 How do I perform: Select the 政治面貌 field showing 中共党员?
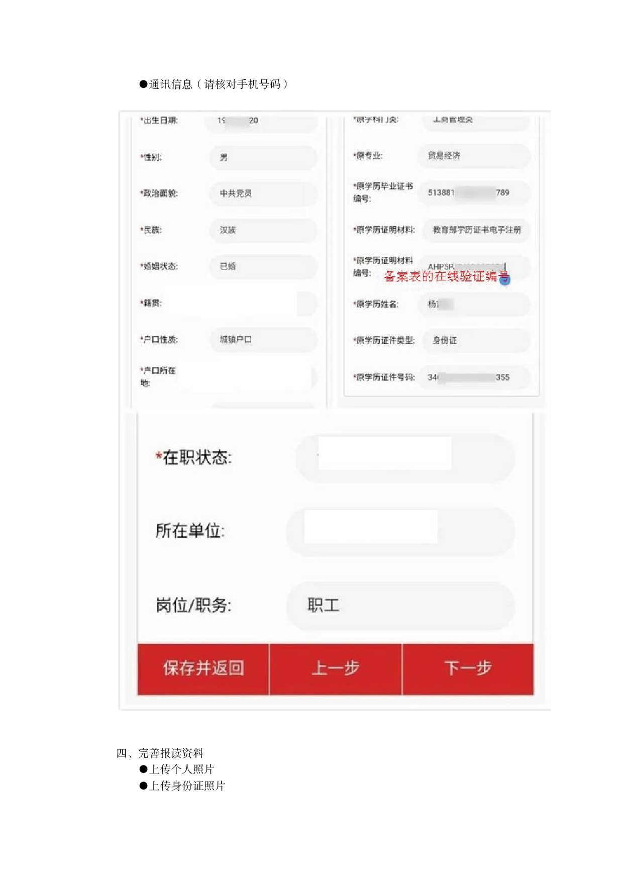[263, 193]
